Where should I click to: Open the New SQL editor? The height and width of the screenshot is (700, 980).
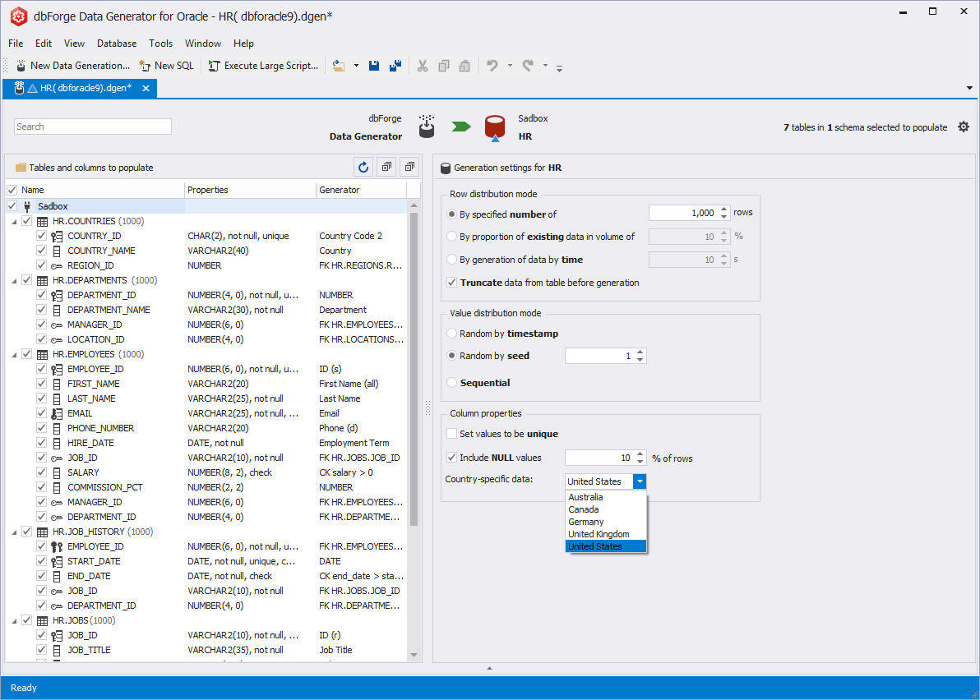pyautogui.click(x=166, y=65)
